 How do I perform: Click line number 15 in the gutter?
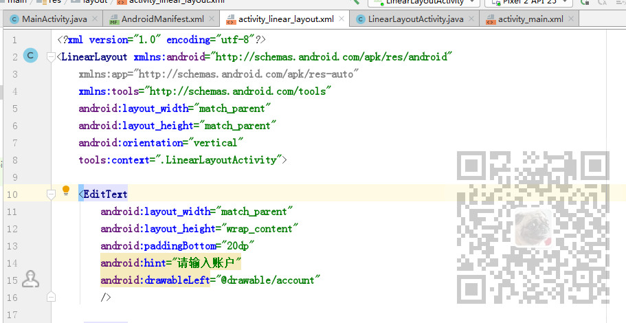coord(12,280)
